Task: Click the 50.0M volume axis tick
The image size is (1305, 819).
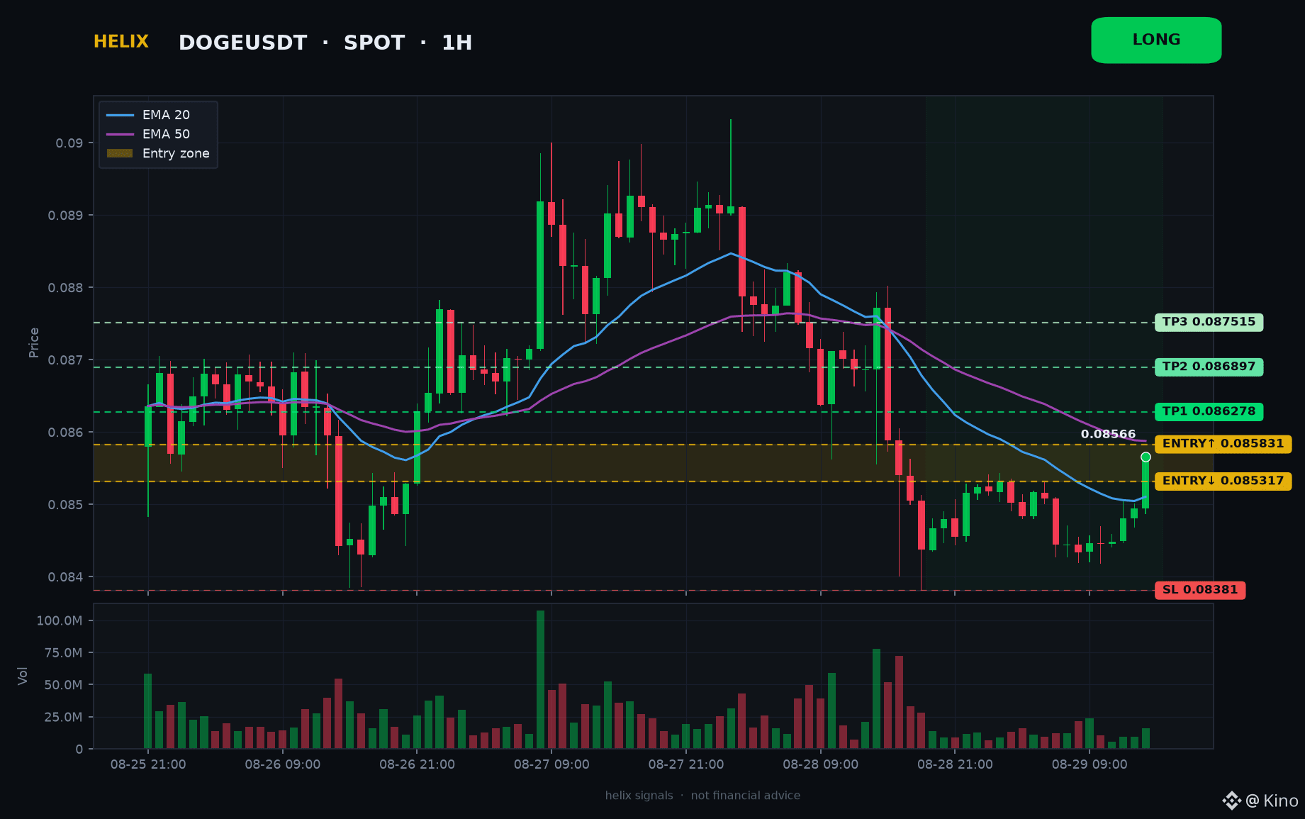Action: (64, 685)
